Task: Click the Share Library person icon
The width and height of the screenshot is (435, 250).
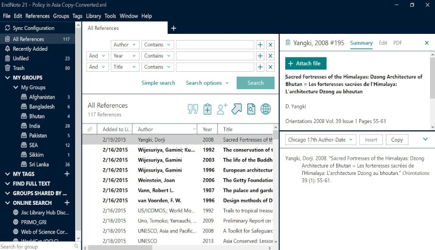Action: (222, 109)
